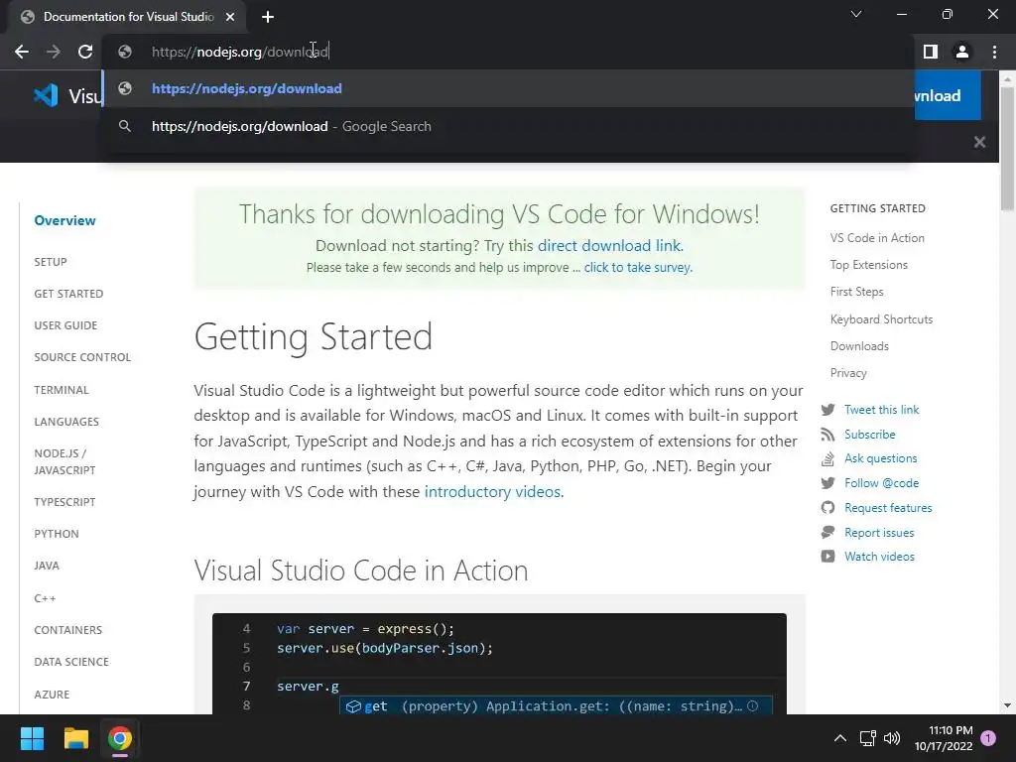Image resolution: width=1016 pixels, height=762 pixels.
Task: Dismiss the banner with the X icon
Action: click(x=979, y=142)
